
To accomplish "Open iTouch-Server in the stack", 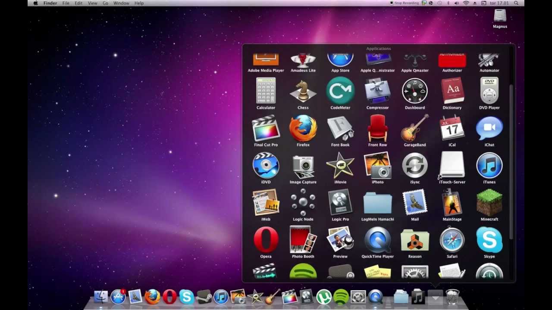I will (x=452, y=166).
